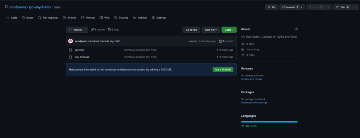This screenshot has width=360, height=138.
Task: Click the Public visibility badge
Action: 57,7
